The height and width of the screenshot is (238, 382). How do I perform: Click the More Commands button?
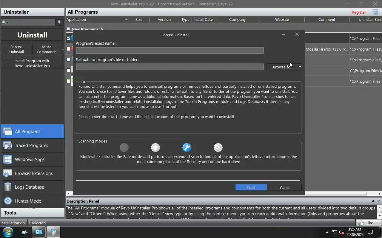(x=46, y=49)
